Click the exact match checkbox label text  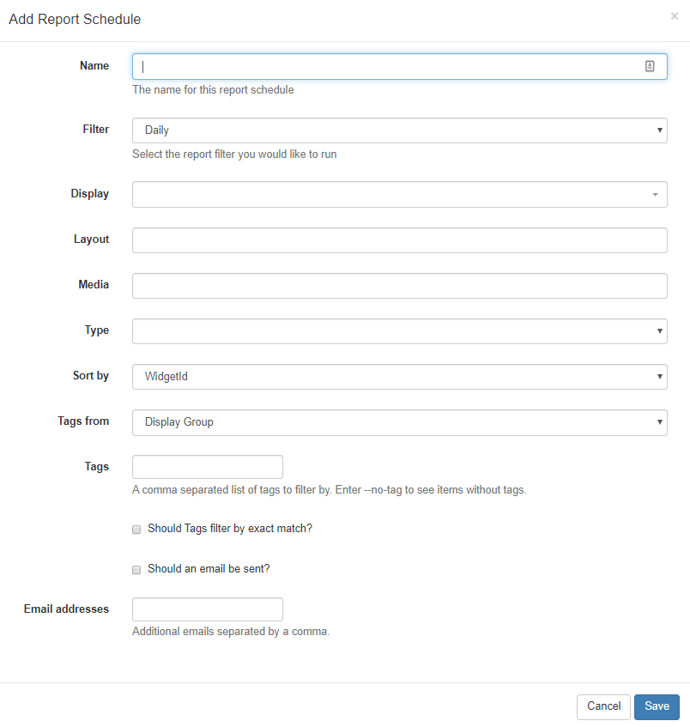(x=229, y=529)
